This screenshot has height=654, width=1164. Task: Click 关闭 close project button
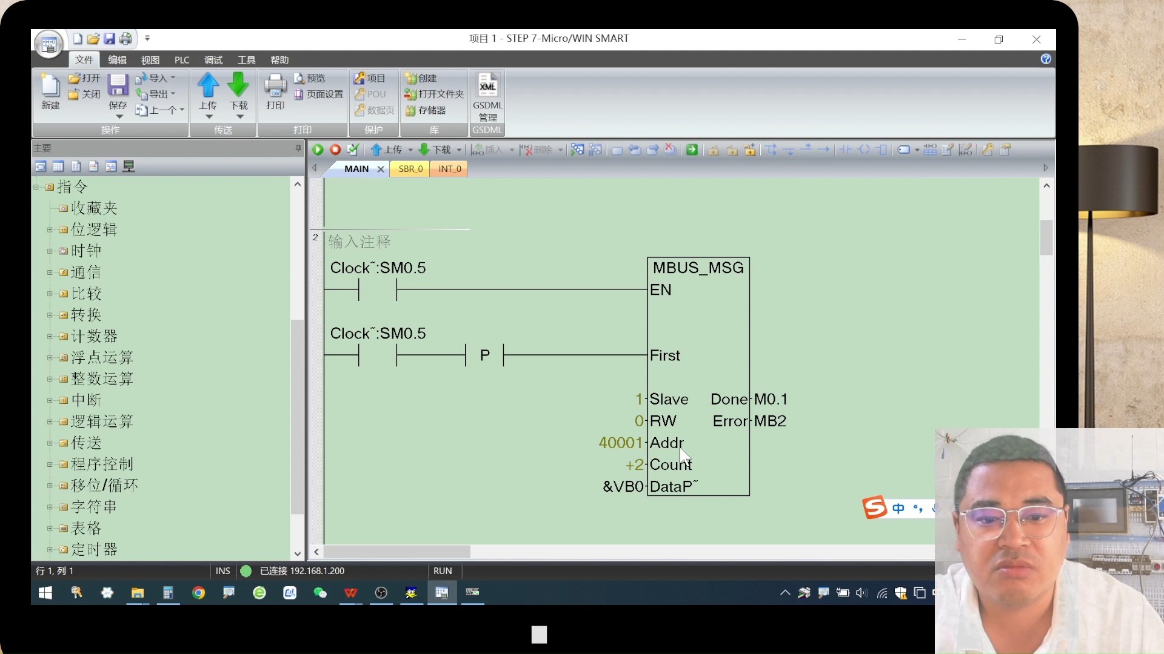pos(84,94)
